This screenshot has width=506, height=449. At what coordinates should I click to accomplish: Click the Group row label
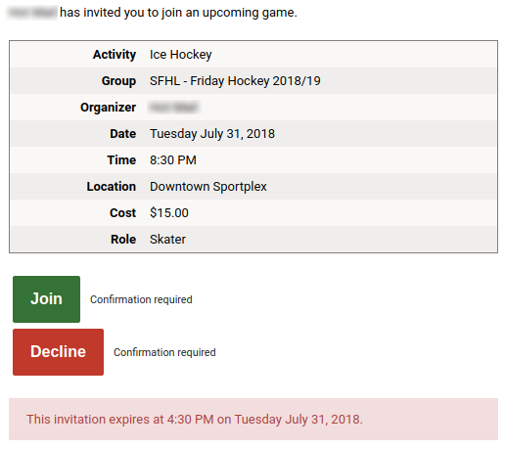pos(118,81)
